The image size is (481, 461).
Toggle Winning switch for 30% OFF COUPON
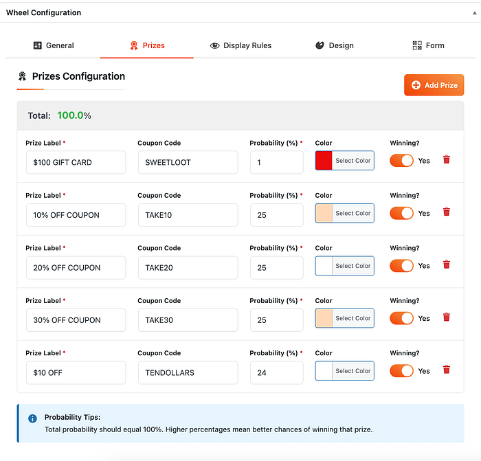(401, 318)
